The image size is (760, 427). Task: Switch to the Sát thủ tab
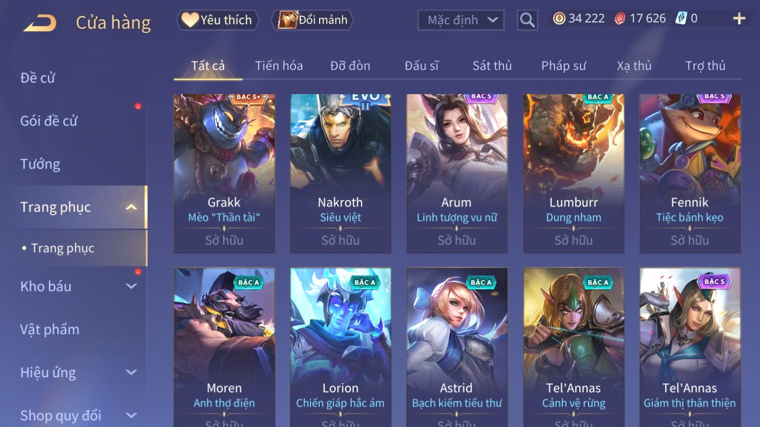492,66
